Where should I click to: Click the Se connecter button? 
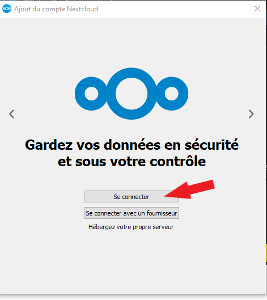132,196
